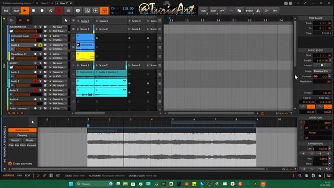The height and width of the screenshot is (188, 334).
Task: Select the Formant expression button
Action: pyautogui.click(x=31, y=145)
